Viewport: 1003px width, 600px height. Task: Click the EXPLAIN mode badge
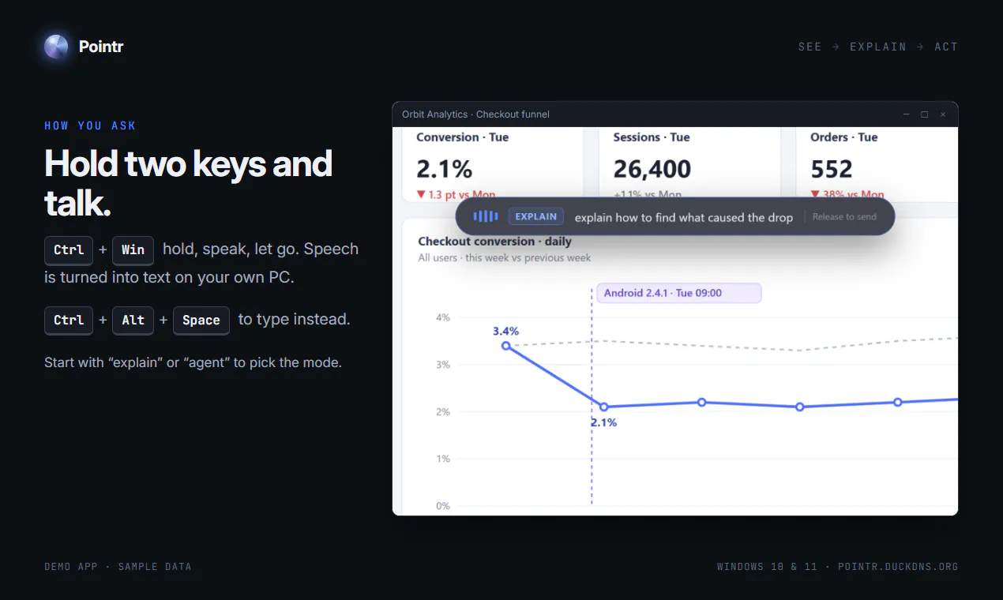(536, 216)
